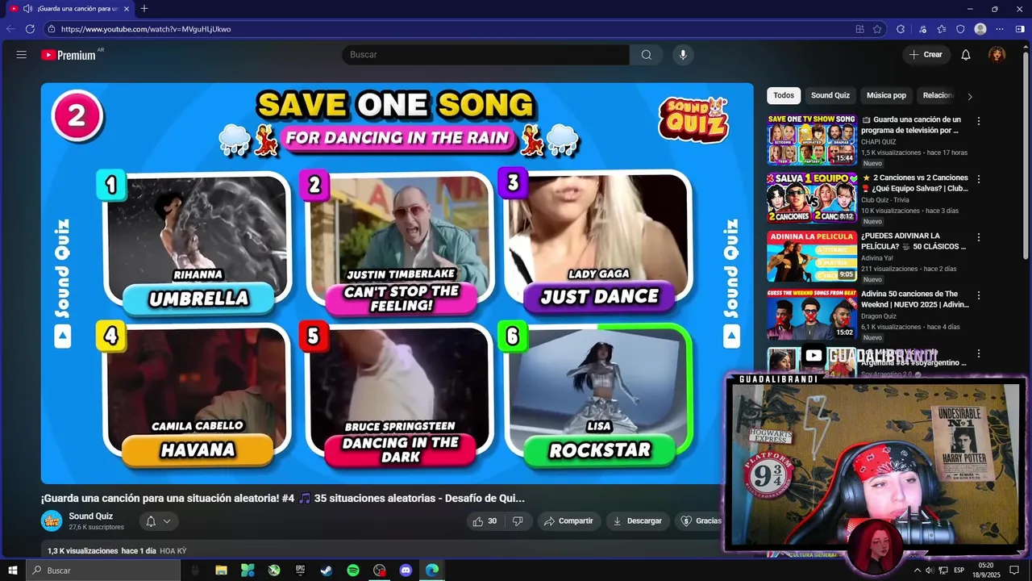The height and width of the screenshot is (581, 1032).
Task: Click the video player area
Action: [x=397, y=283]
